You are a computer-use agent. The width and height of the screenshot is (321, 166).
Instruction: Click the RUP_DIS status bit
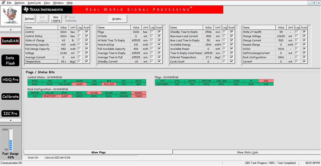109,84
